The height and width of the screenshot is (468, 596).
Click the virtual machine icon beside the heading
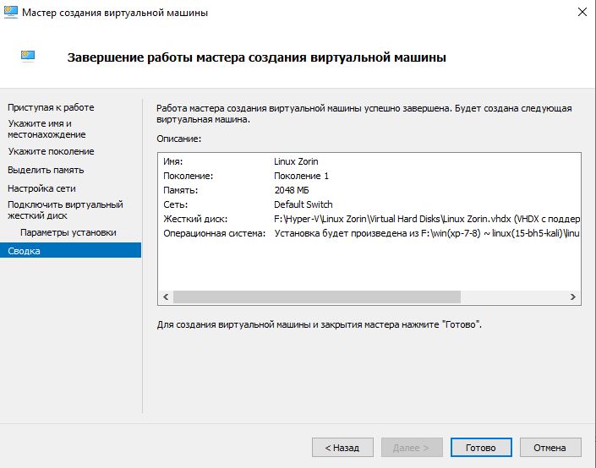point(28,57)
